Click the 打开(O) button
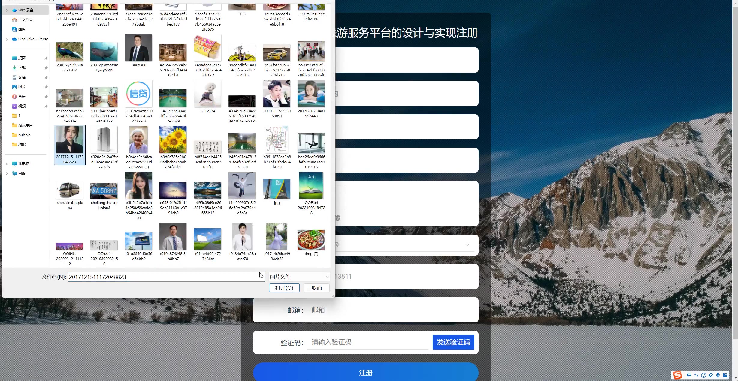This screenshot has height=381, width=738. 284,288
